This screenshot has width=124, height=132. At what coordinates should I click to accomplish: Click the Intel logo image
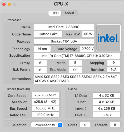click(x=108, y=38)
